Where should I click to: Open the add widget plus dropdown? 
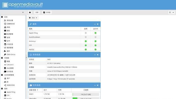pos(33,18)
